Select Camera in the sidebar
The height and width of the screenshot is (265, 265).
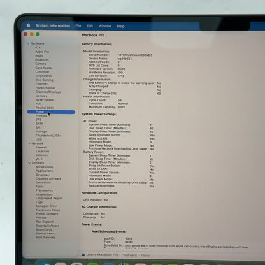pyautogui.click(x=41, y=64)
